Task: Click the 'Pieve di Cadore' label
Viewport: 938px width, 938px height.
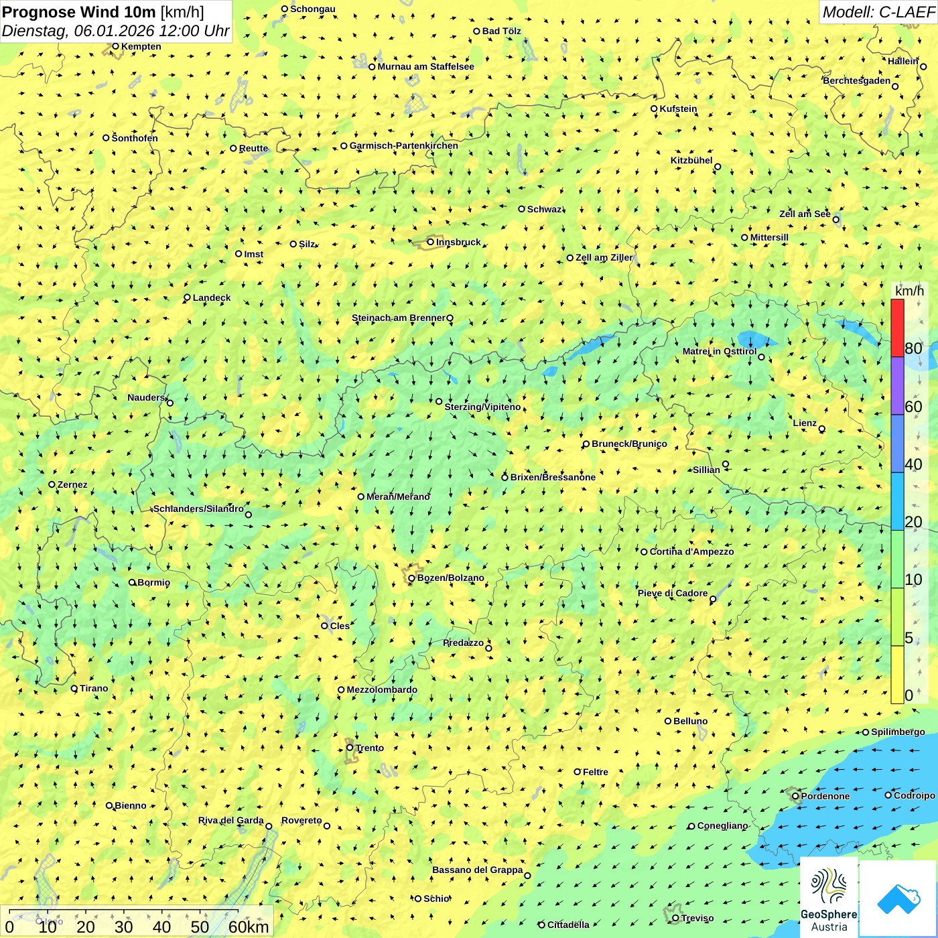Action: [673, 593]
